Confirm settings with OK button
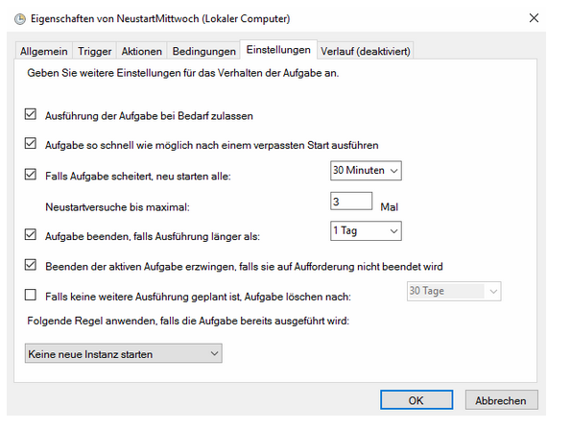The image size is (571, 430). 416,400
